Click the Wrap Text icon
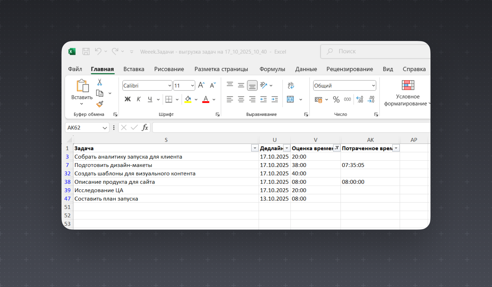The width and height of the screenshot is (492, 287). click(291, 85)
